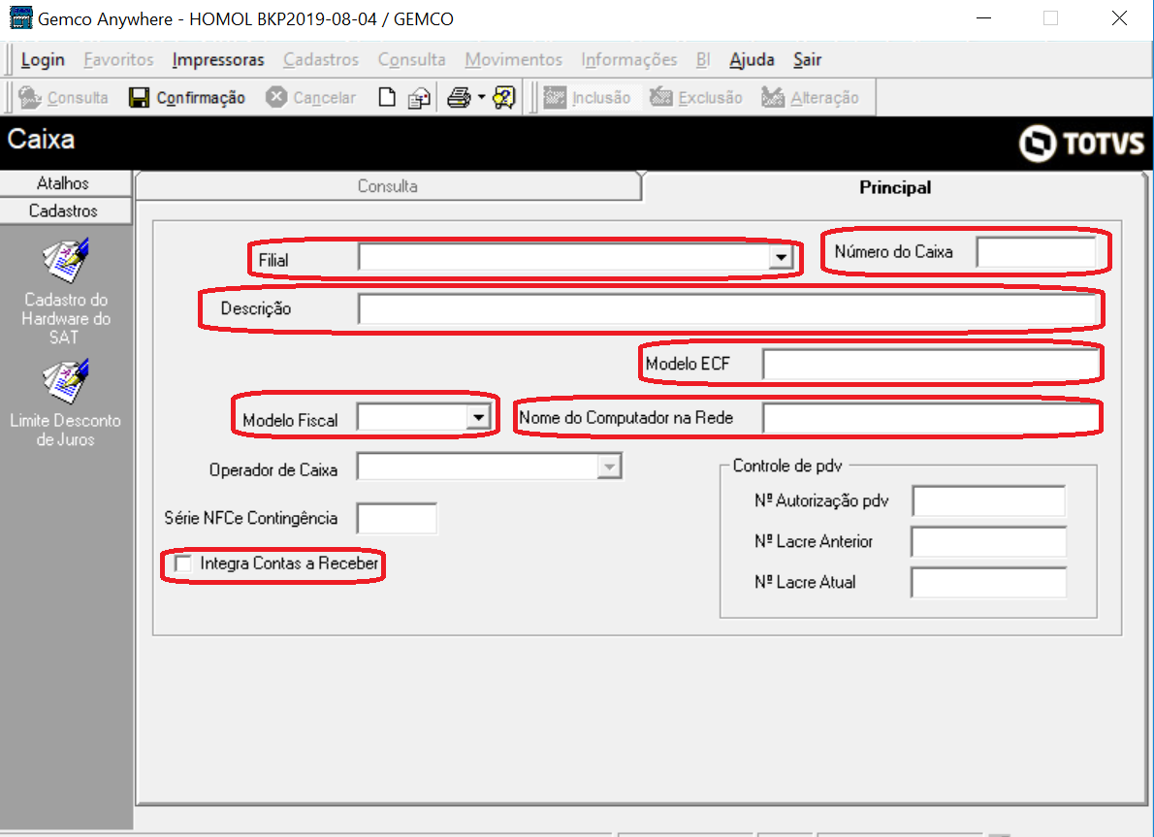This screenshot has width=1154, height=837.
Task: Click the Número do Caixa field
Action: tap(1037, 252)
